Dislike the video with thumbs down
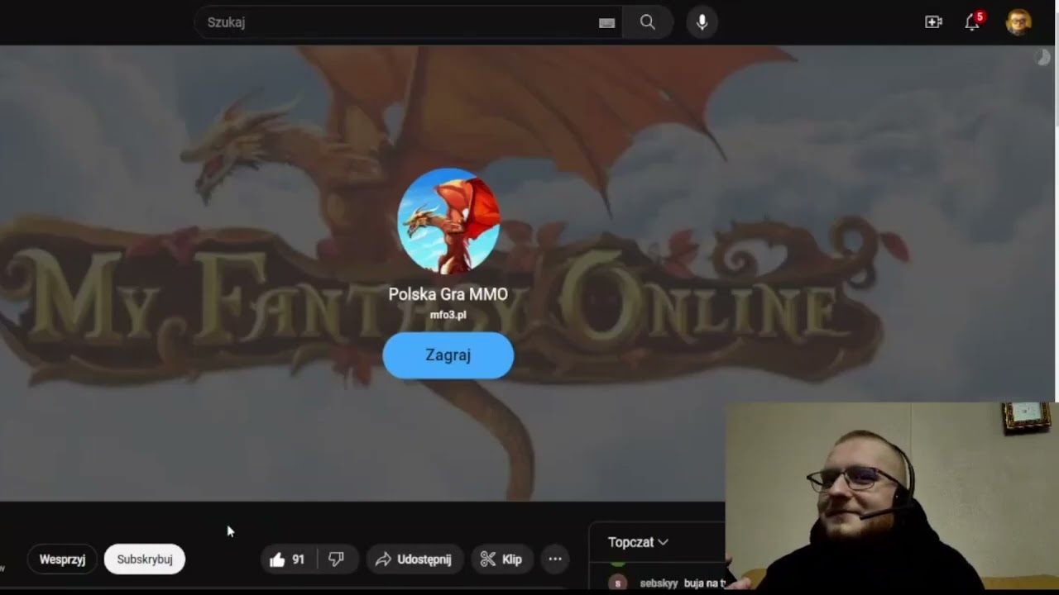1059x595 pixels. (337, 559)
